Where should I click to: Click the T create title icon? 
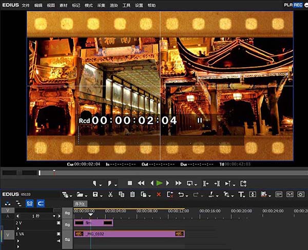click(241, 194)
